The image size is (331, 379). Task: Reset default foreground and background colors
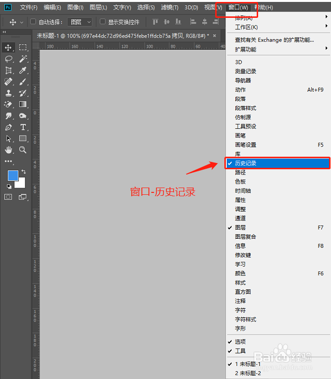pos(9,186)
